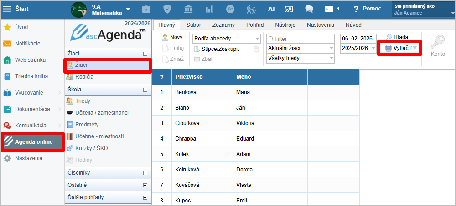This screenshot has height=206, width=456.
Task: Open the bank building icon
Action: [x=188, y=9]
